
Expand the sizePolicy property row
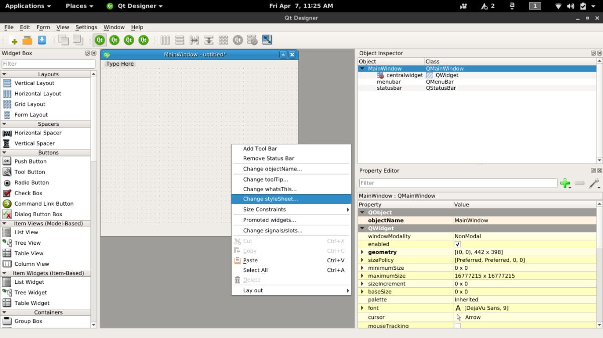(362, 260)
